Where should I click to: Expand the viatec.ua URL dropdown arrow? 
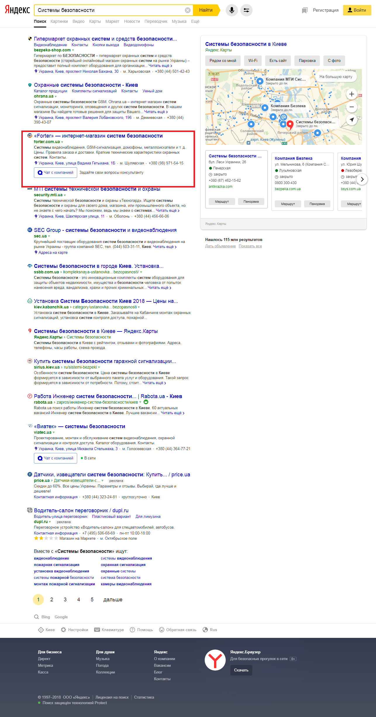[x=54, y=433]
